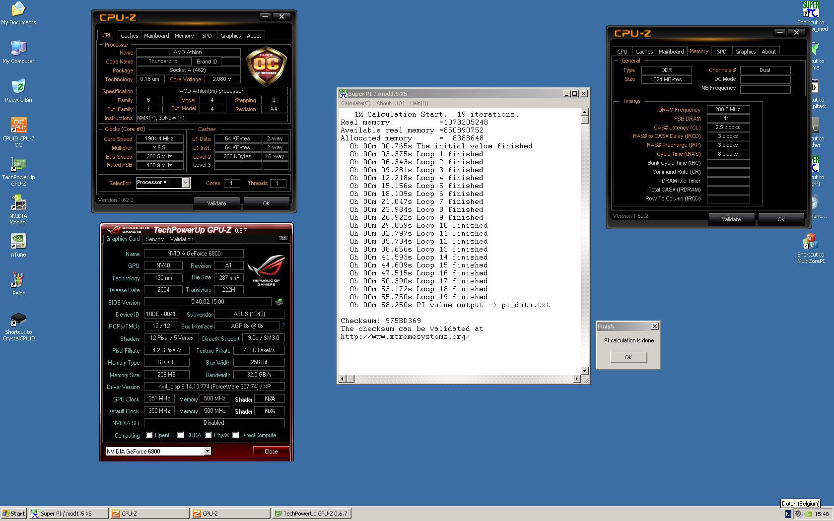Switch to About tab in left CPU-Z window
834x521 pixels.
pyautogui.click(x=254, y=36)
